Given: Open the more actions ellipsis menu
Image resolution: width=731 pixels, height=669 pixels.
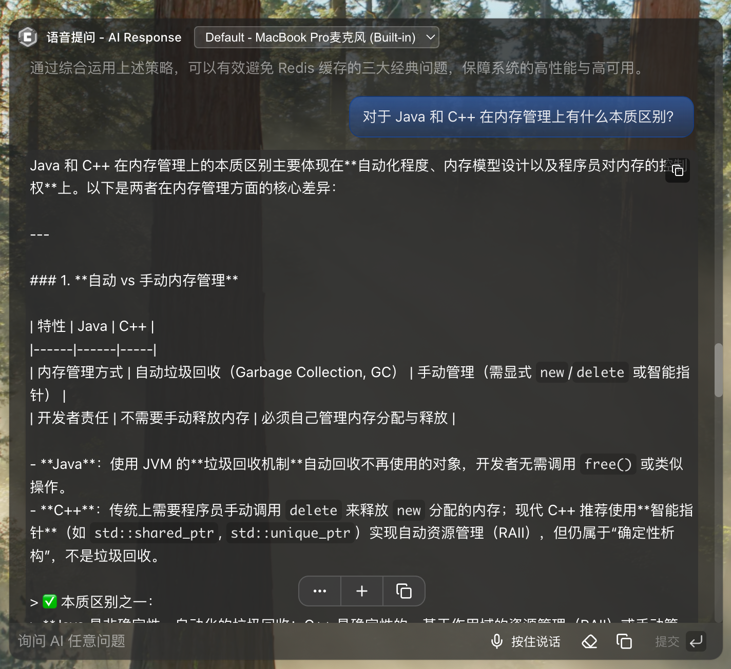Looking at the screenshot, I should [319, 591].
